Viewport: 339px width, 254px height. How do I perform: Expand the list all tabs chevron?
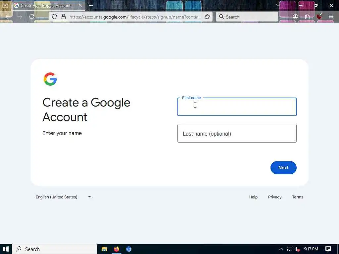(278, 5)
